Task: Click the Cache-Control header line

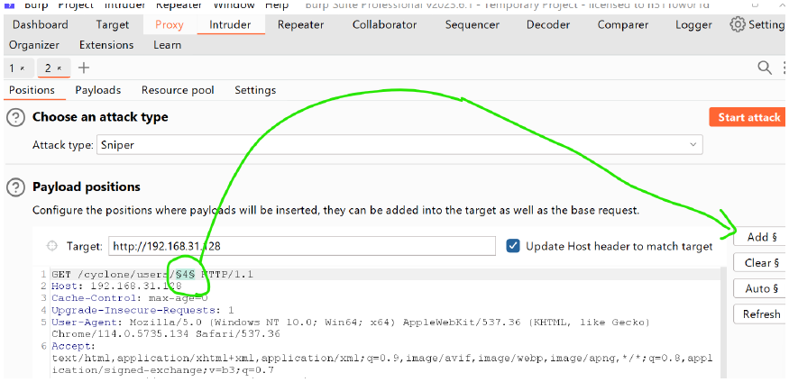Action: [x=129, y=298]
